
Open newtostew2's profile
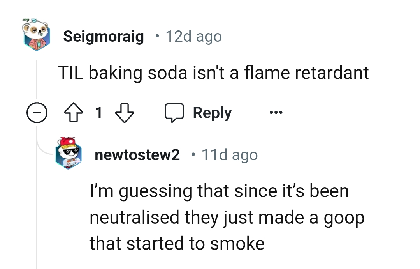(x=137, y=154)
